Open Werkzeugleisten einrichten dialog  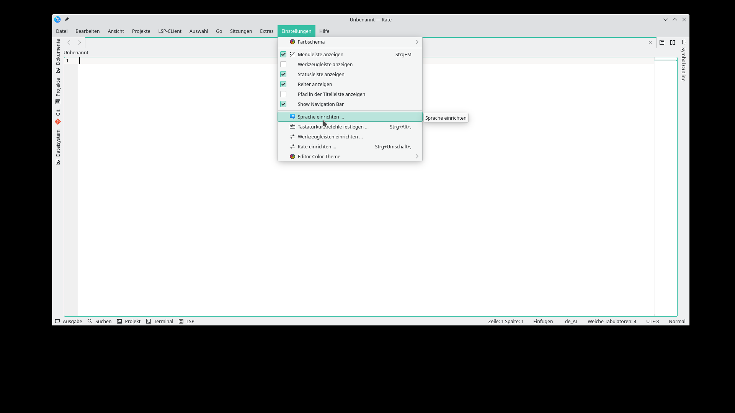pos(350,137)
